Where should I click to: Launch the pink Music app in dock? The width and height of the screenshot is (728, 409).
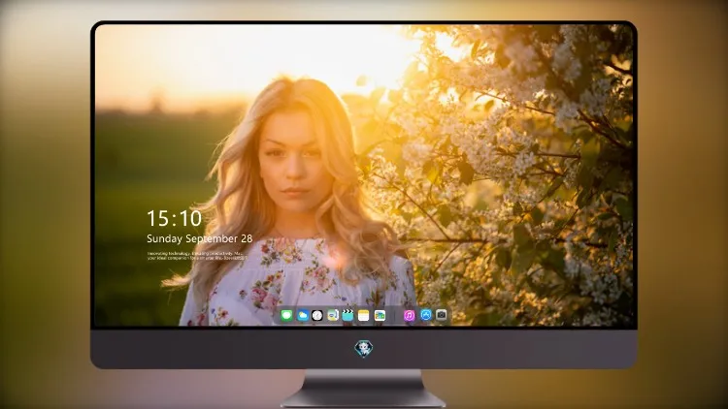click(x=409, y=315)
